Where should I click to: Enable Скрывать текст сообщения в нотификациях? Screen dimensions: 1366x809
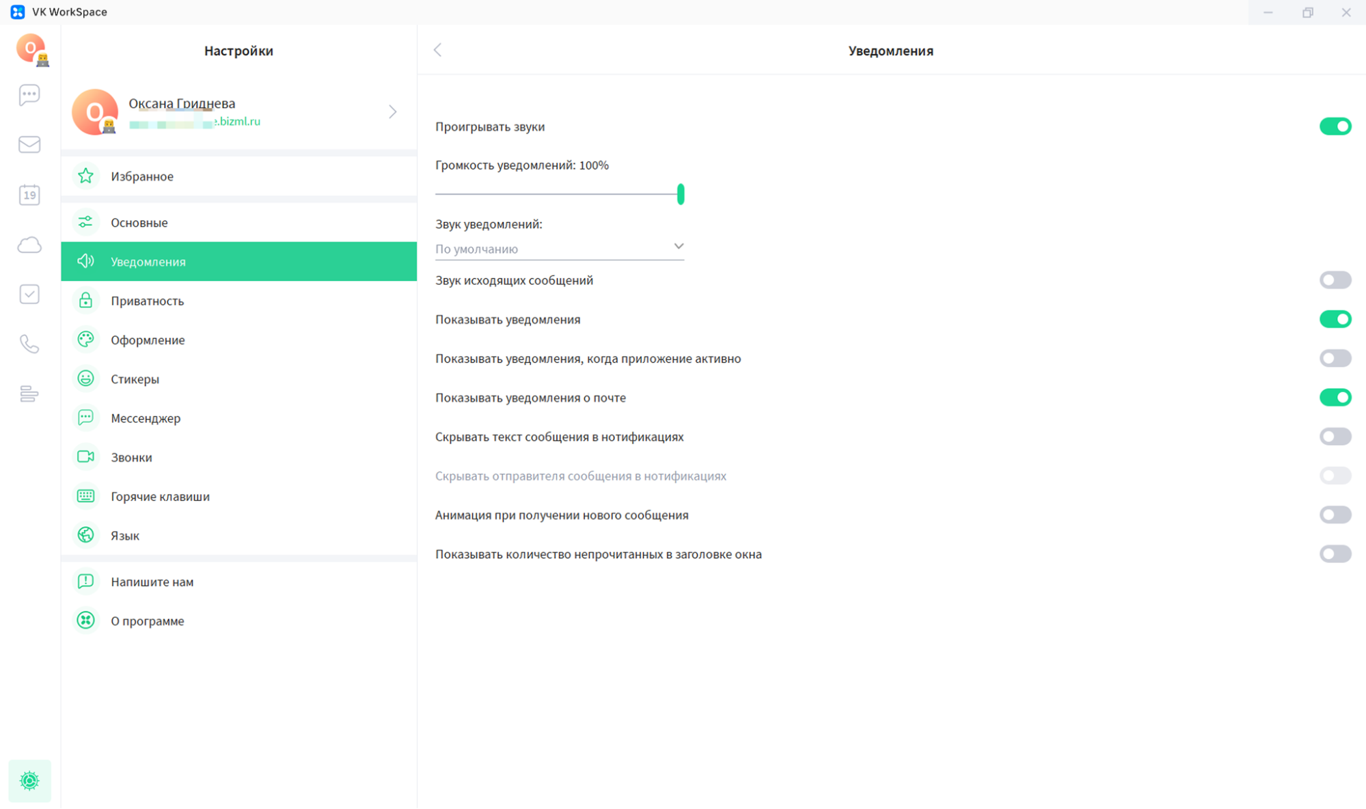[x=1335, y=437]
